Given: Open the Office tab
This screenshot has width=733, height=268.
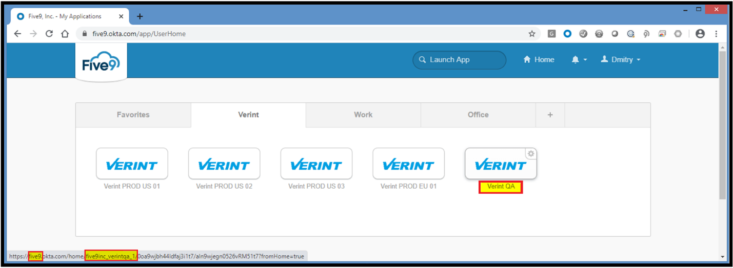Looking at the screenshot, I should (478, 115).
